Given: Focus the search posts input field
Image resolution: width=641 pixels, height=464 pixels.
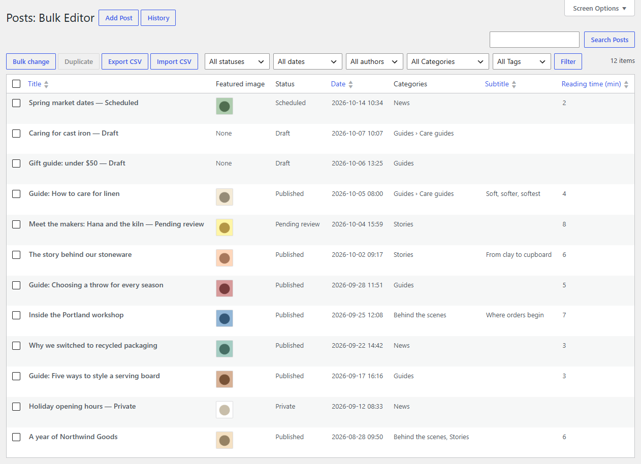Looking at the screenshot, I should pyautogui.click(x=534, y=40).
